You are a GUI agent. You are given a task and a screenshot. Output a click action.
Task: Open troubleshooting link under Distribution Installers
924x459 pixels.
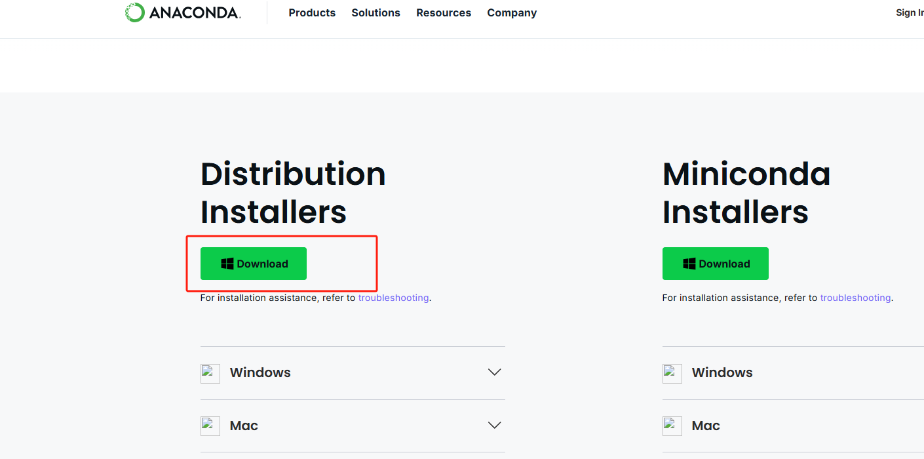coord(393,298)
